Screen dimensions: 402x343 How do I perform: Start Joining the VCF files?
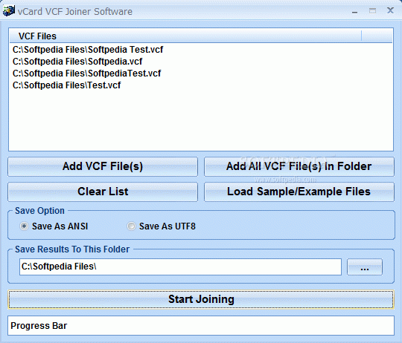click(x=201, y=299)
